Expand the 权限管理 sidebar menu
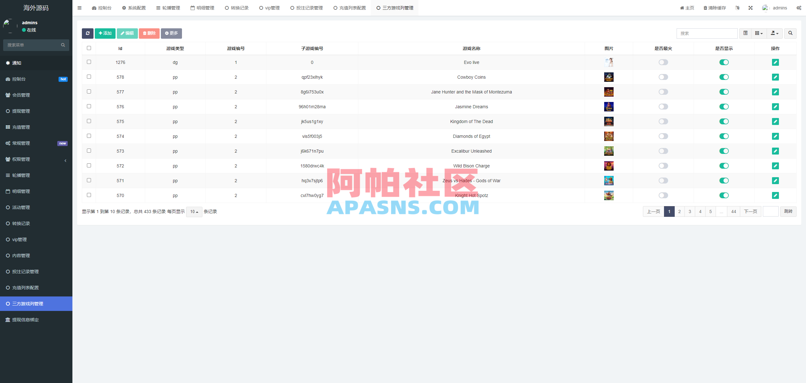806x383 pixels. [36, 159]
